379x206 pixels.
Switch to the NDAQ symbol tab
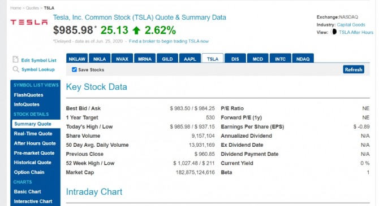coord(303,58)
